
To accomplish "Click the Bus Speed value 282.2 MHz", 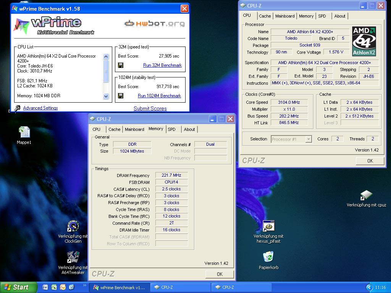I will tap(289, 116).
